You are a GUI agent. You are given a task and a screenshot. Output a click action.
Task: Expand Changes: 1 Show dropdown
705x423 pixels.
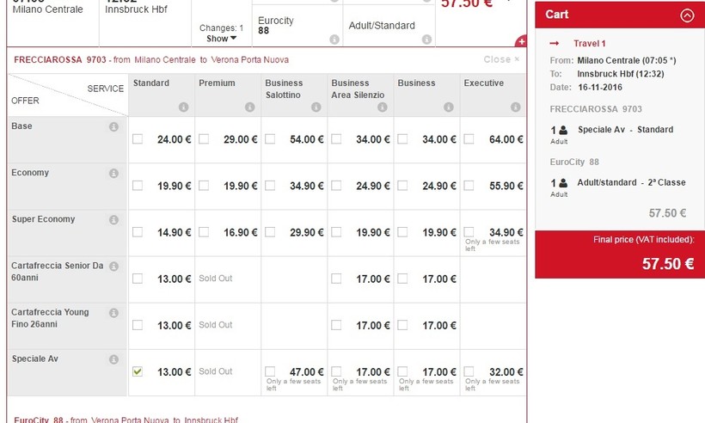(221, 39)
